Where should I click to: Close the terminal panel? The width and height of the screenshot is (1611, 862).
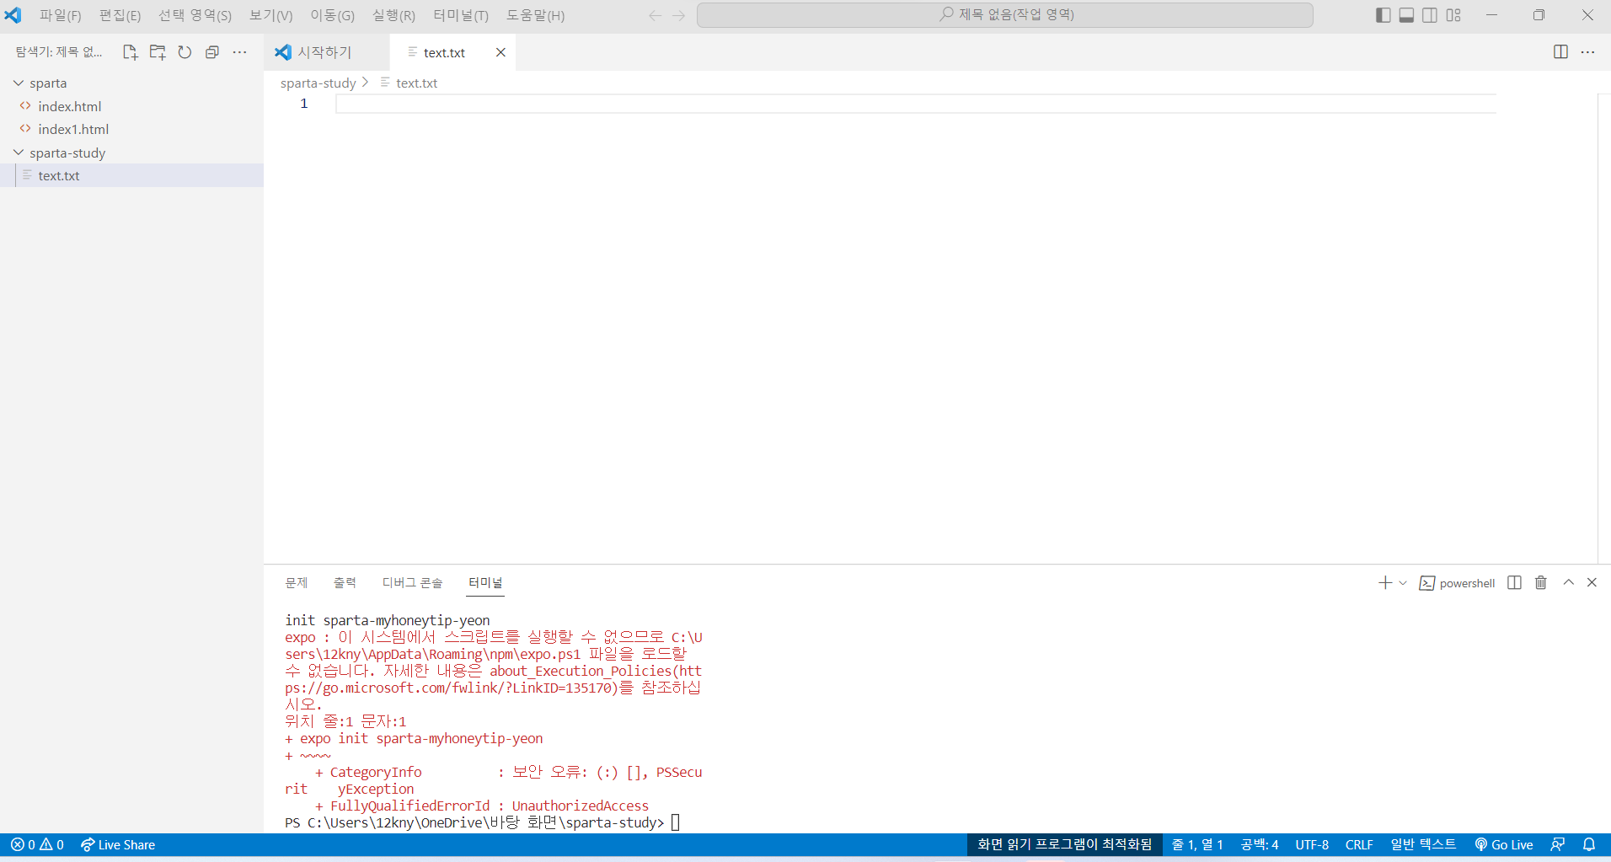[1592, 582]
